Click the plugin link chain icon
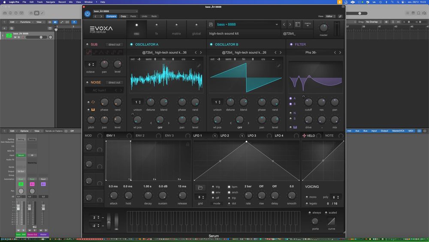Viewport: 429px width, 242px height. (x=340, y=16)
